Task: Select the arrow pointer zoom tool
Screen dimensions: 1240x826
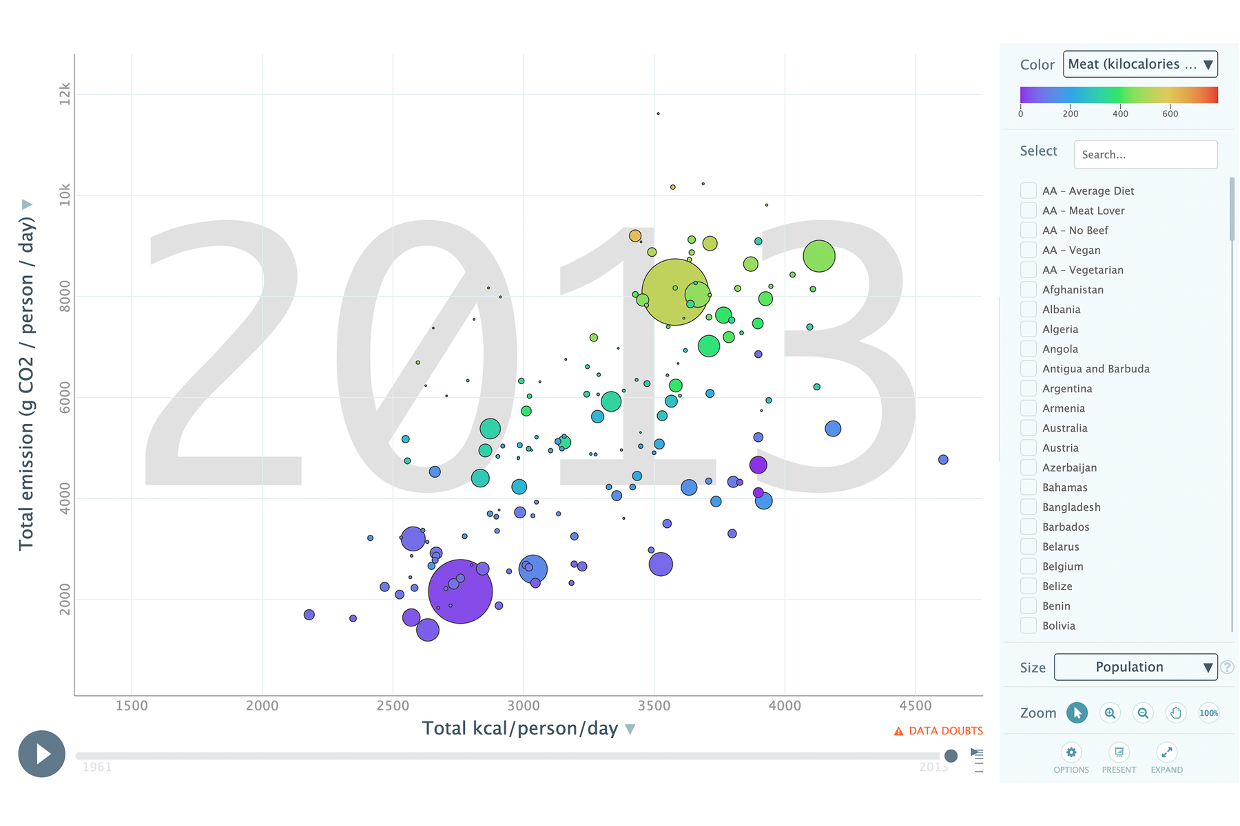Action: point(1077,713)
